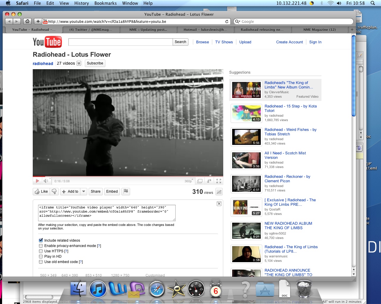
Task: Close the embed code panel
Action: tap(219, 204)
